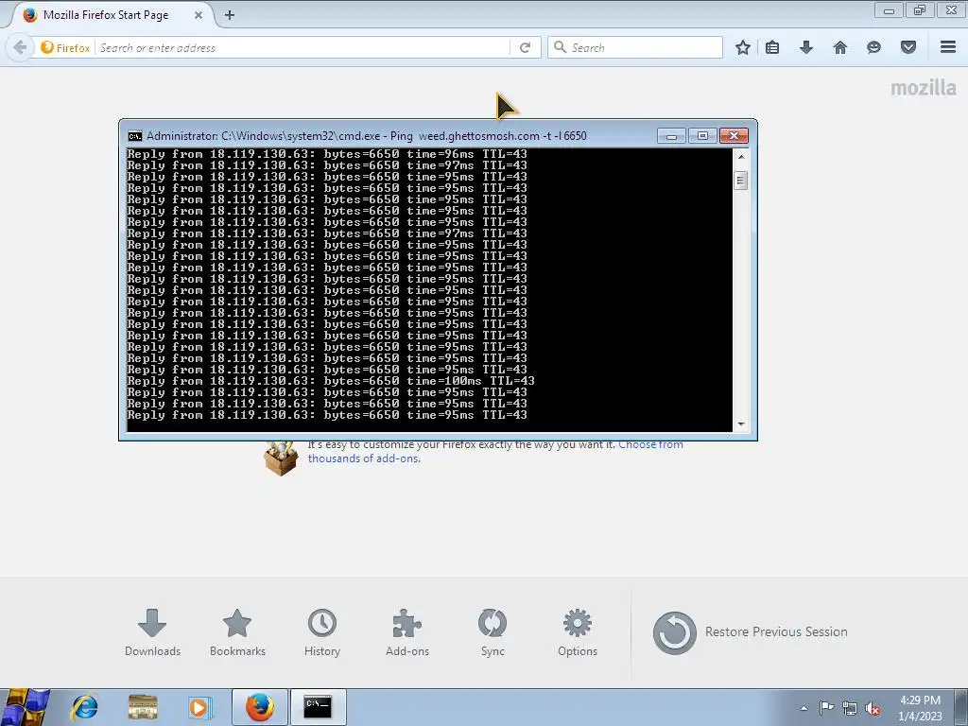Click the Firefox back arrow button
Viewport: 968px width, 726px height.
[x=20, y=47]
